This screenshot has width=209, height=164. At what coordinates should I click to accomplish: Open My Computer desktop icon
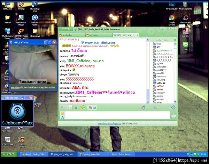[x=172, y=6]
